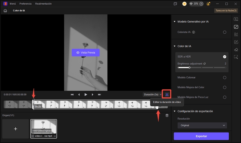Click the 0:00:01:16/0:00:08:09 timecode
This screenshot has height=143, width=241.
tap(15, 95)
